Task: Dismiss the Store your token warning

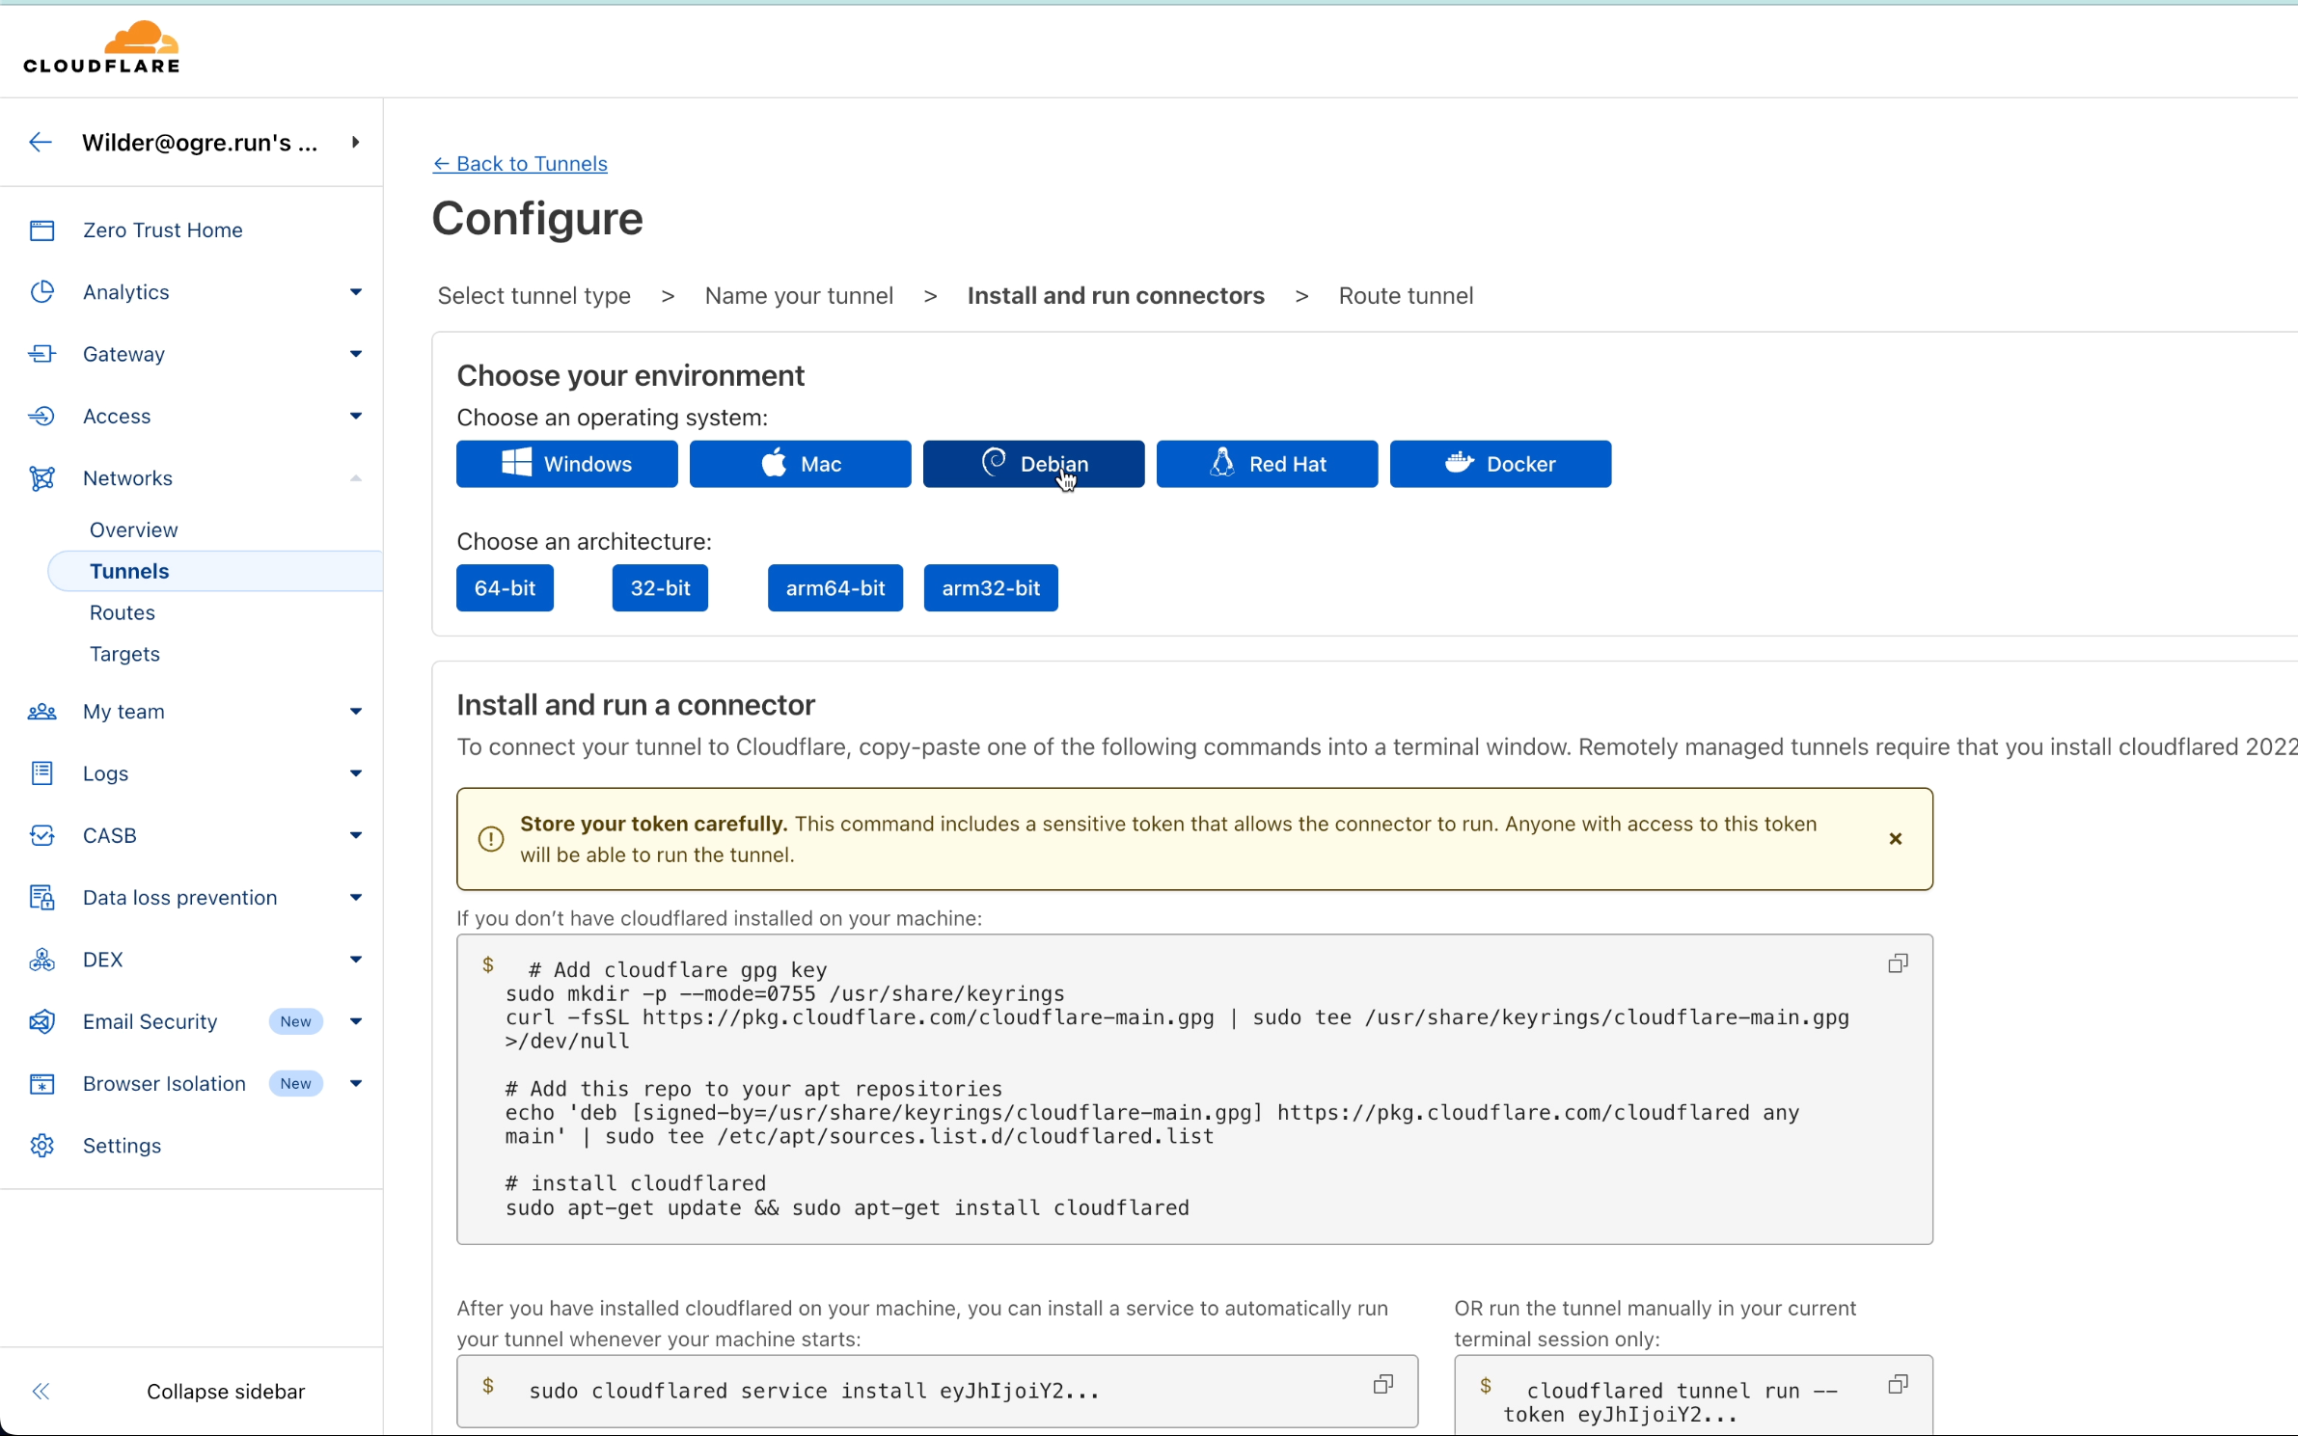Action: [x=1895, y=839]
